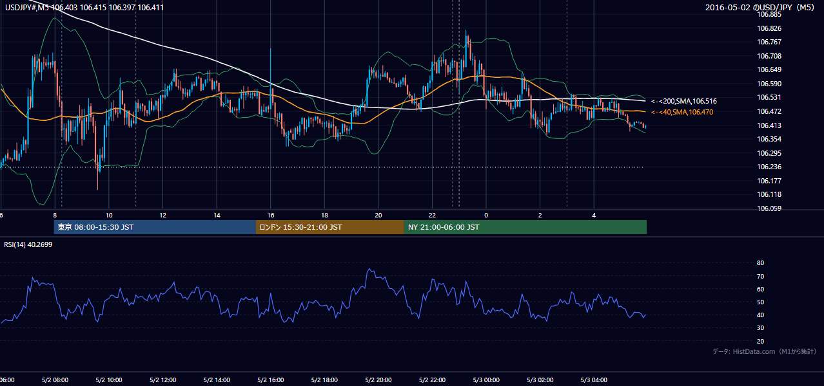
Task: Click the 5/2 20:00 time axis label
Action: (378, 380)
